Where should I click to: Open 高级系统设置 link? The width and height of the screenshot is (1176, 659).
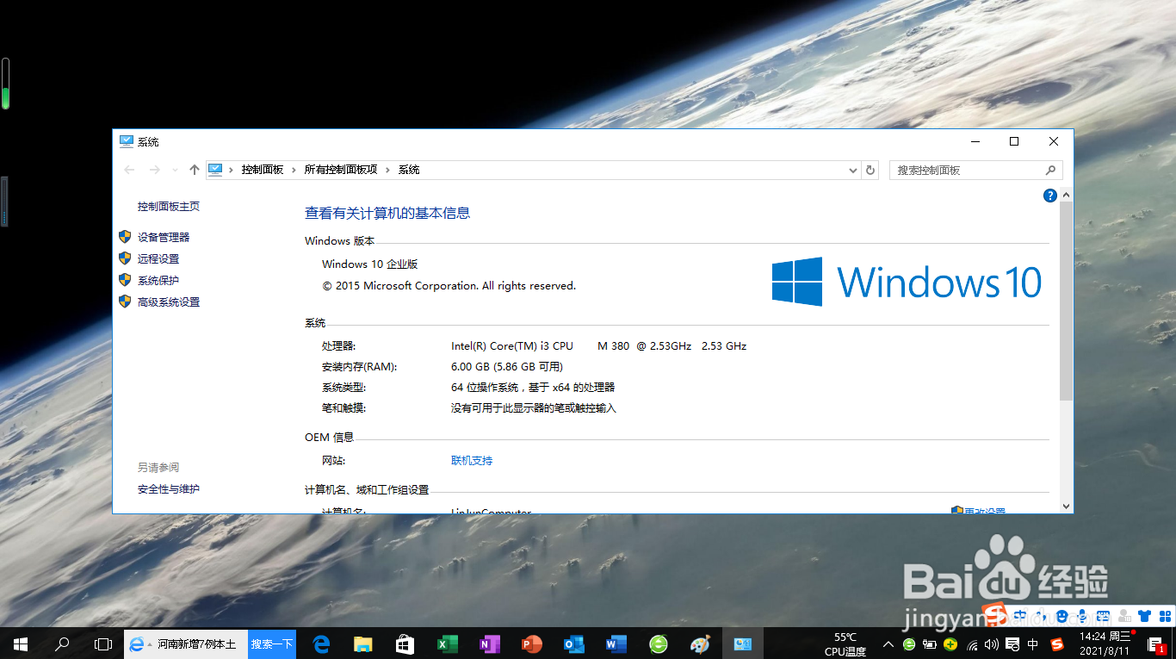pos(169,302)
